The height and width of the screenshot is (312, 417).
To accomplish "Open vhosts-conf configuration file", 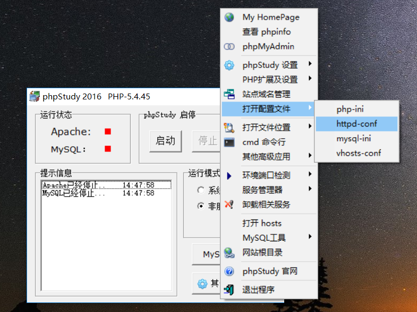I will [x=356, y=153].
